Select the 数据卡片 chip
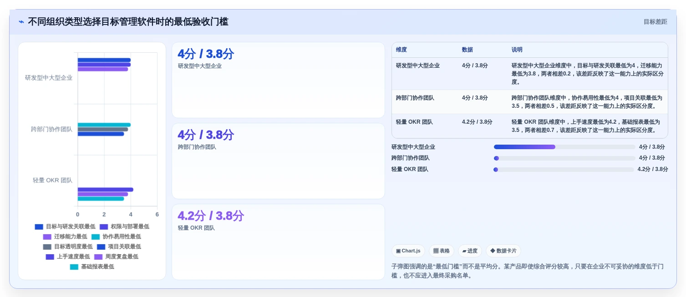The image size is (686, 297). 503,251
